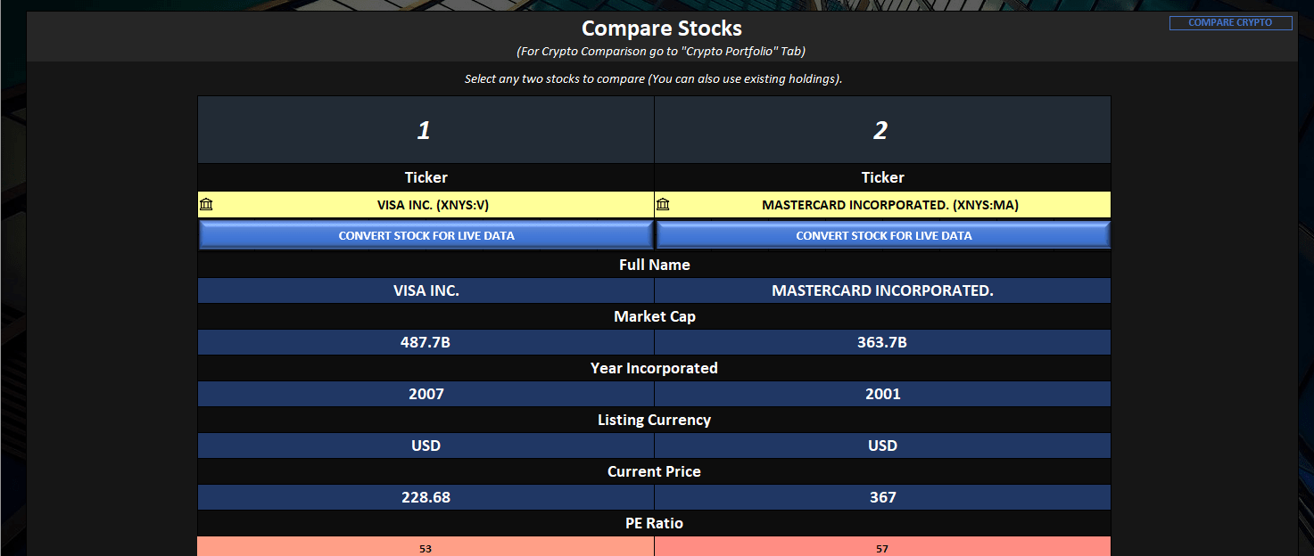Click the stock data icon beside Mastercard ticker
1314x556 pixels.
(663, 205)
